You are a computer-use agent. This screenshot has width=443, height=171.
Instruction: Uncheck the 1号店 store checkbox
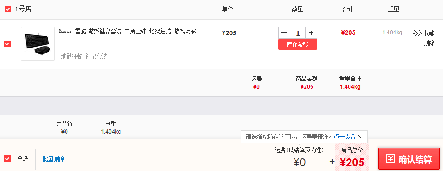pyautogui.click(x=8, y=9)
